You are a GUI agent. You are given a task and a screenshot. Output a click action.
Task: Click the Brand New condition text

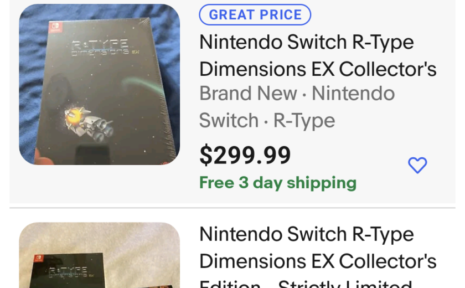click(x=248, y=94)
